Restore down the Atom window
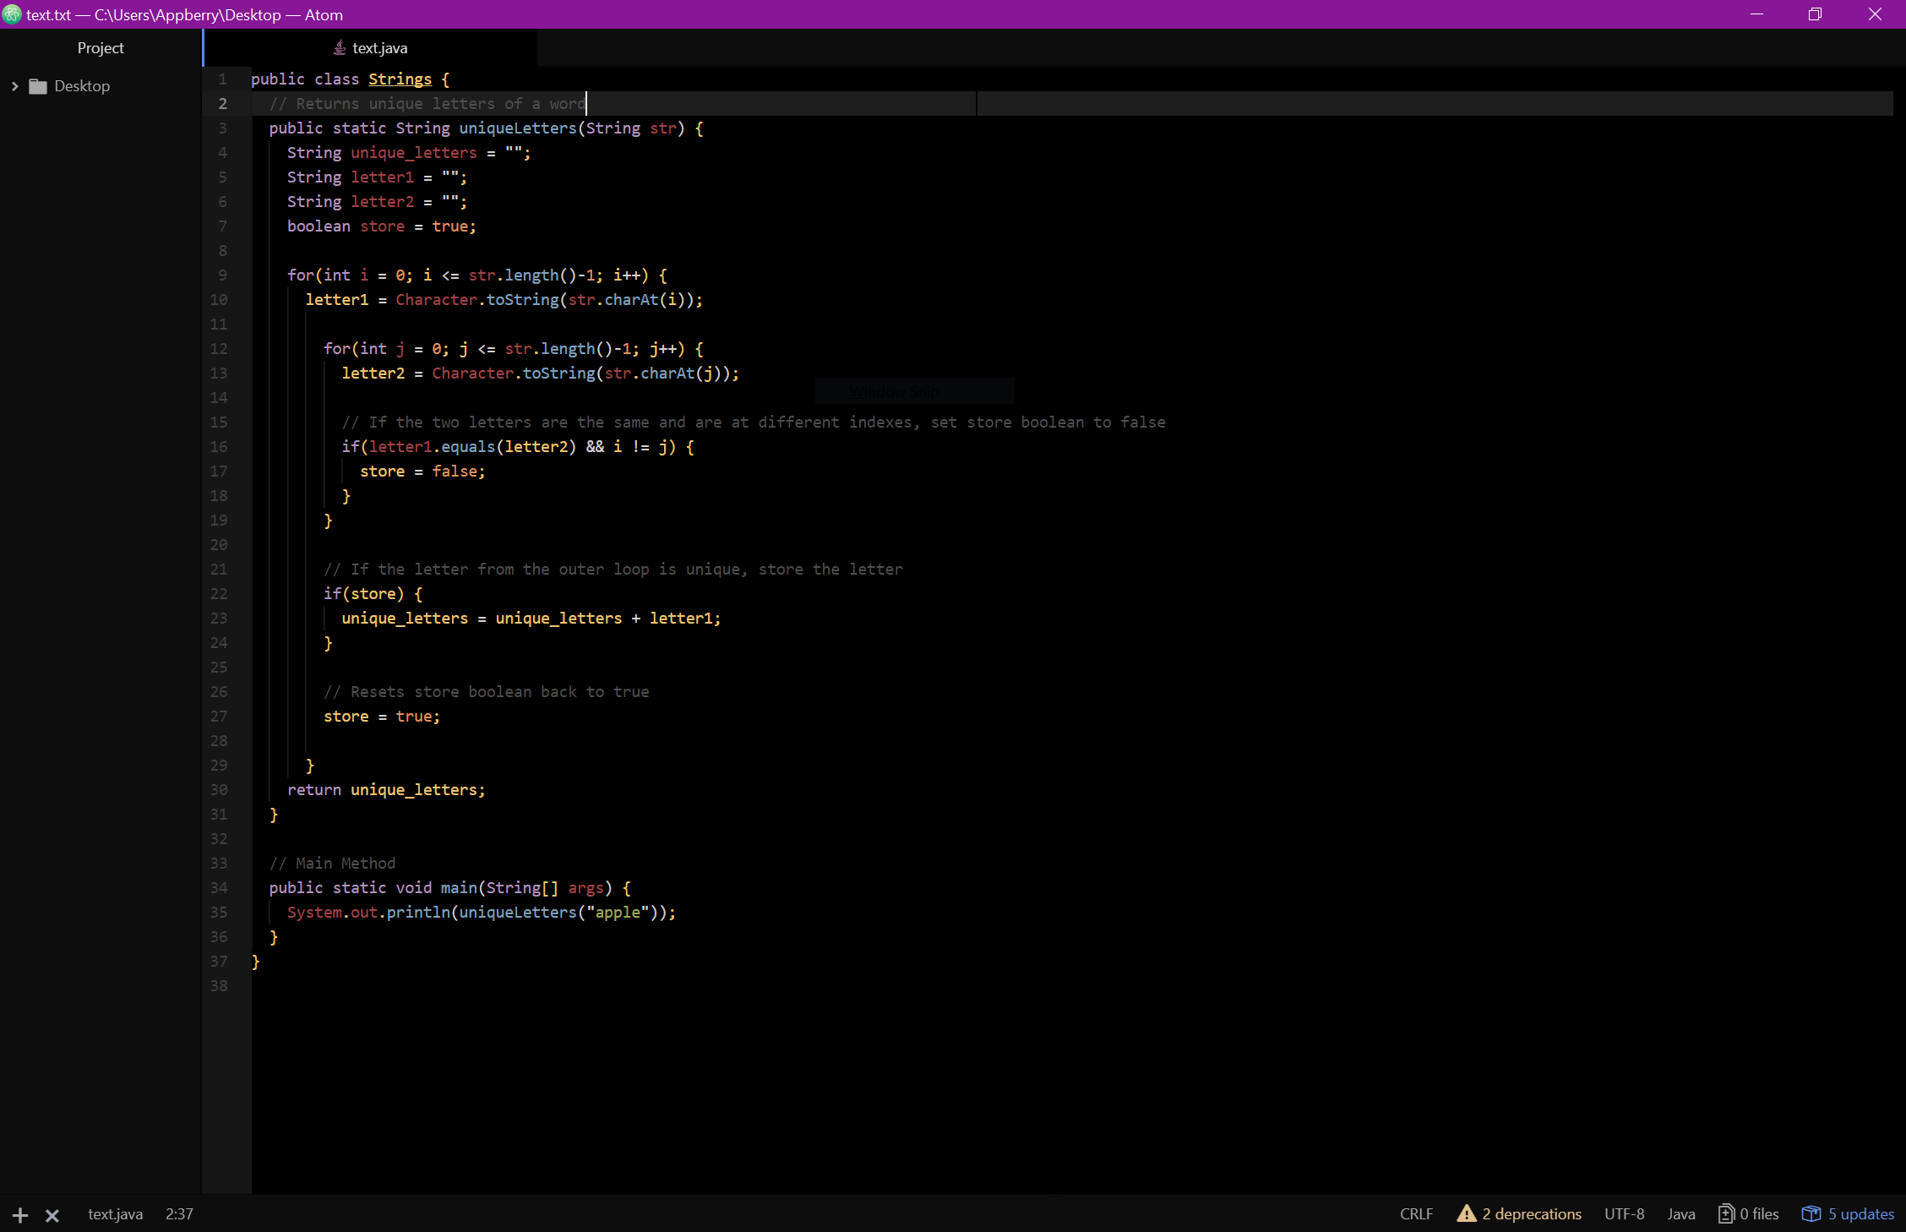 pyautogui.click(x=1815, y=14)
